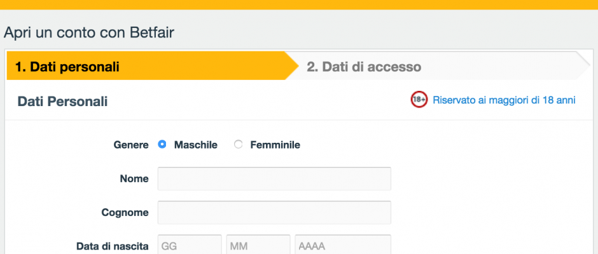This screenshot has height=254, width=598.
Task: Select the Femminile radio button
Action: click(x=239, y=145)
